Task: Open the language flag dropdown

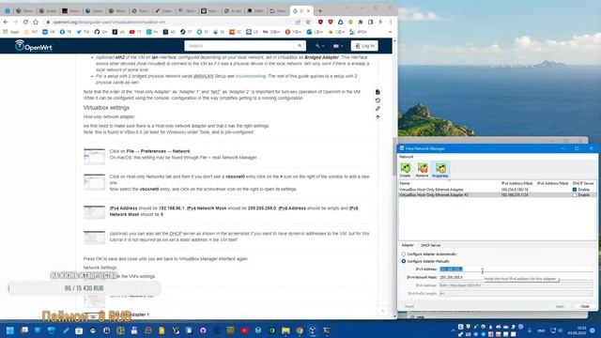Action: [337, 46]
